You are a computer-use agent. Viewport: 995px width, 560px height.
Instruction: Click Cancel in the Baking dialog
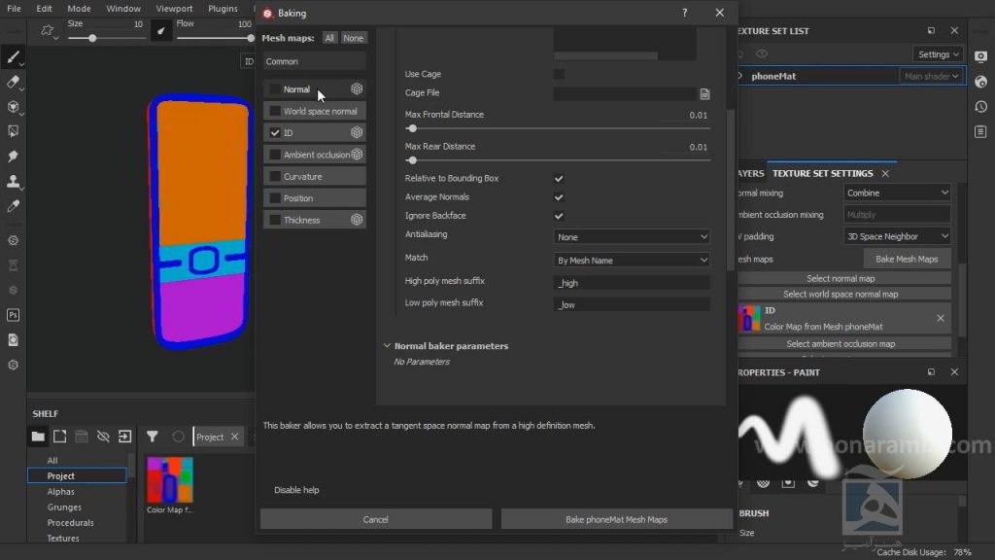(x=376, y=519)
